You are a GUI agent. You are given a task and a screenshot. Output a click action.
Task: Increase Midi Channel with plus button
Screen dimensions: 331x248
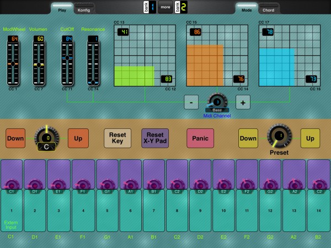pos(243,103)
